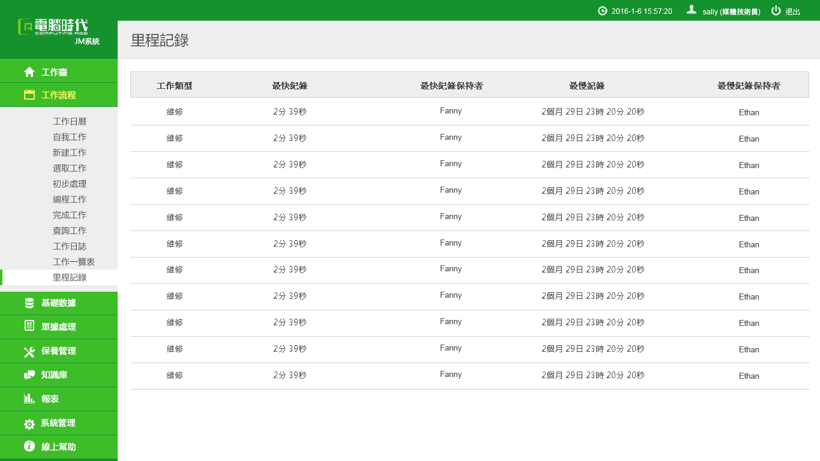Open 工作一覽表 submenu item

74,262
